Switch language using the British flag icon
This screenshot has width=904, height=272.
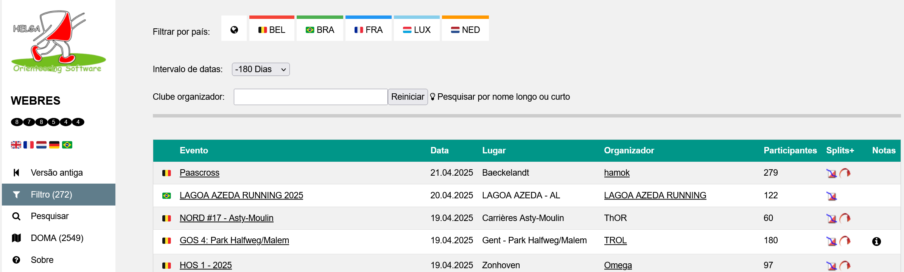click(x=16, y=145)
